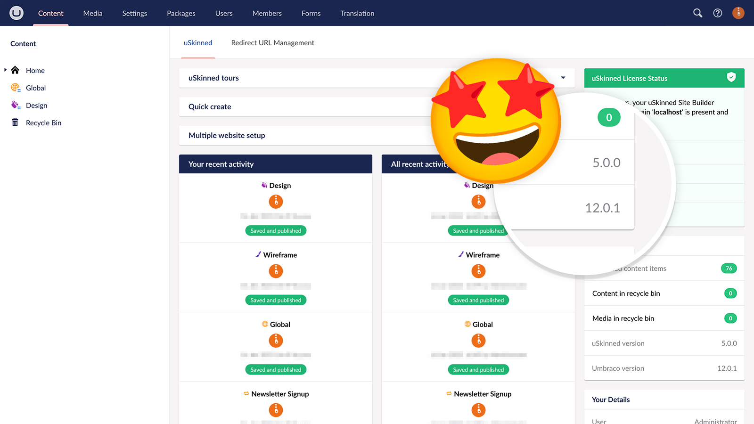This screenshot has height=424, width=754.
Task: Click the user avatar in header
Action: (738, 13)
